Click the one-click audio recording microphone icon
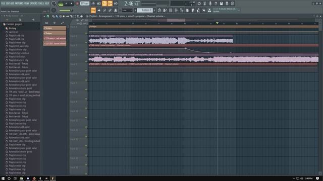 [210, 4]
